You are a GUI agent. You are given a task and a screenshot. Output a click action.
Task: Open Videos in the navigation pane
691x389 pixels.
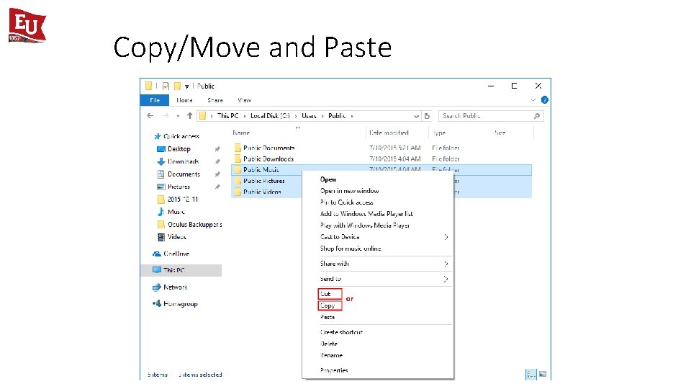pos(177,237)
